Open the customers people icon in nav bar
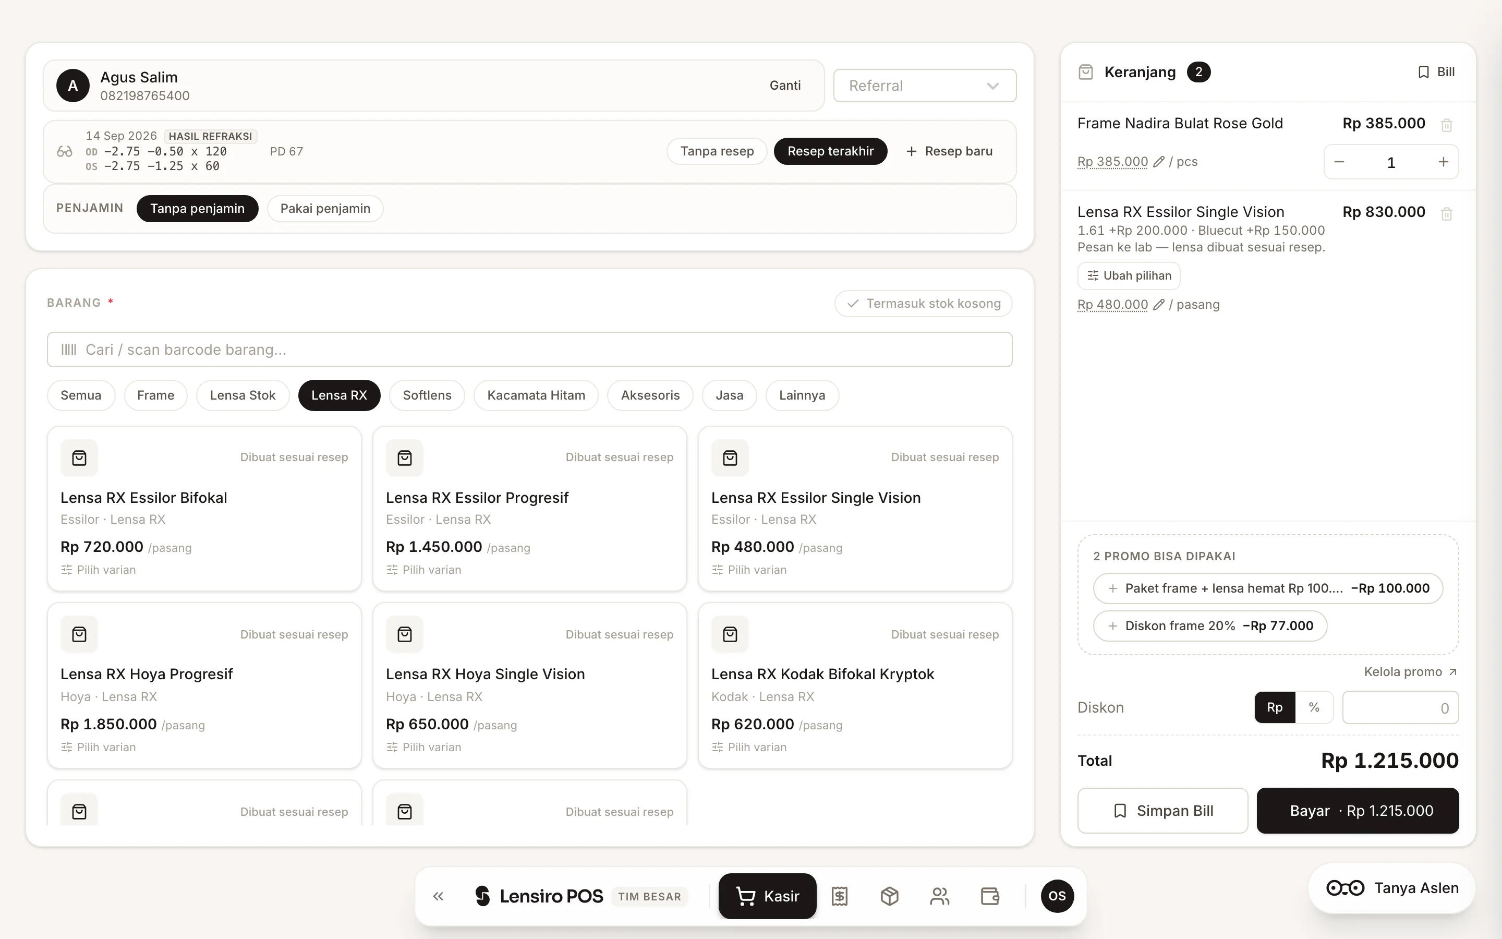This screenshot has height=939, width=1502. [940, 896]
